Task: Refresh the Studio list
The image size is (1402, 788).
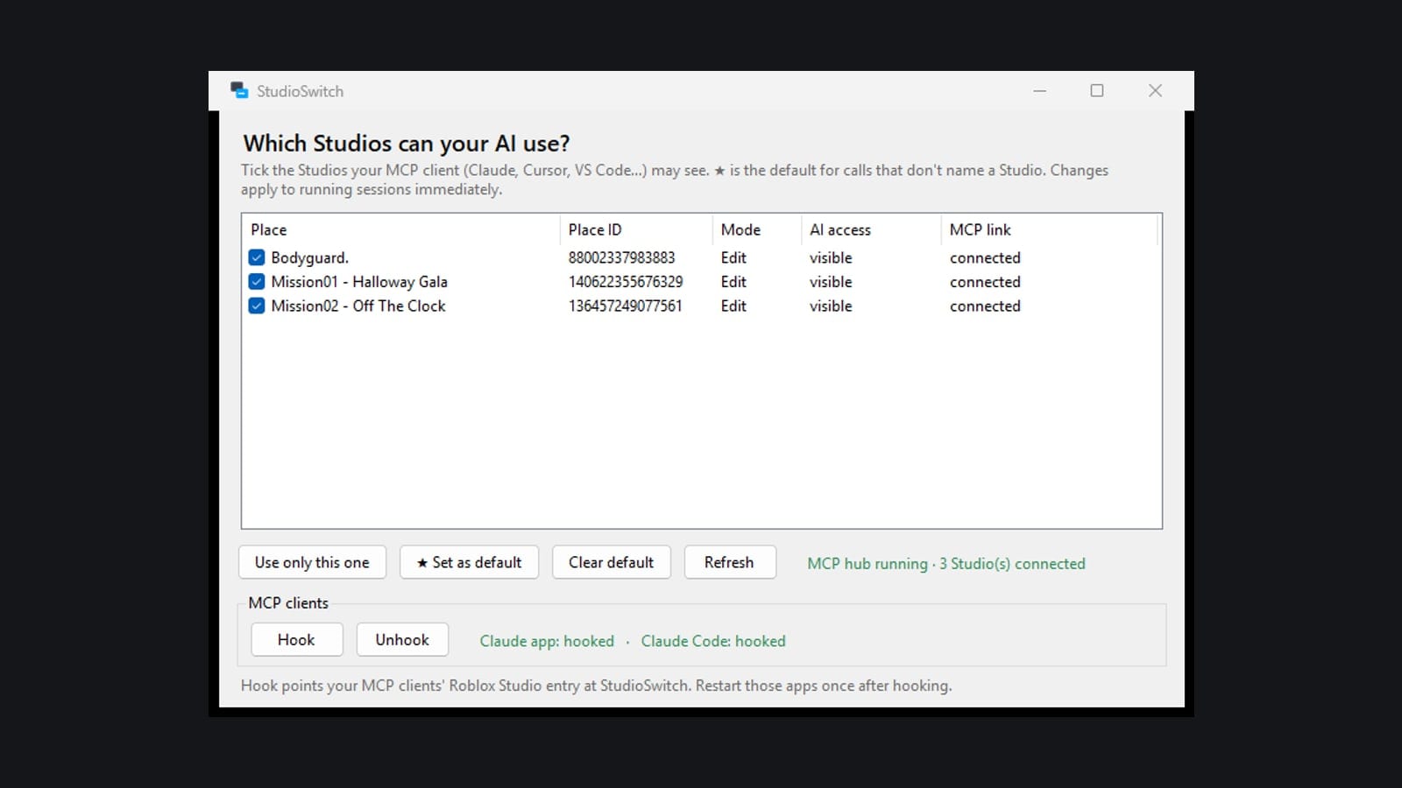Action: 729,562
